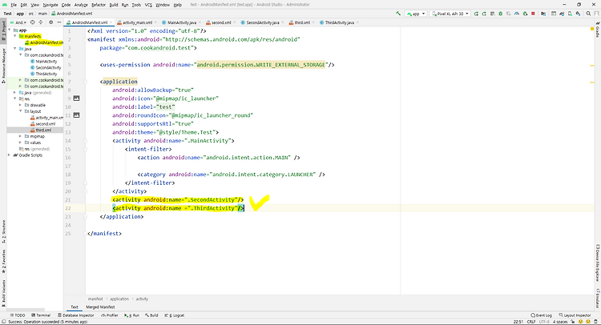
Task: Expand the mipmap folder
Action: 20,136
